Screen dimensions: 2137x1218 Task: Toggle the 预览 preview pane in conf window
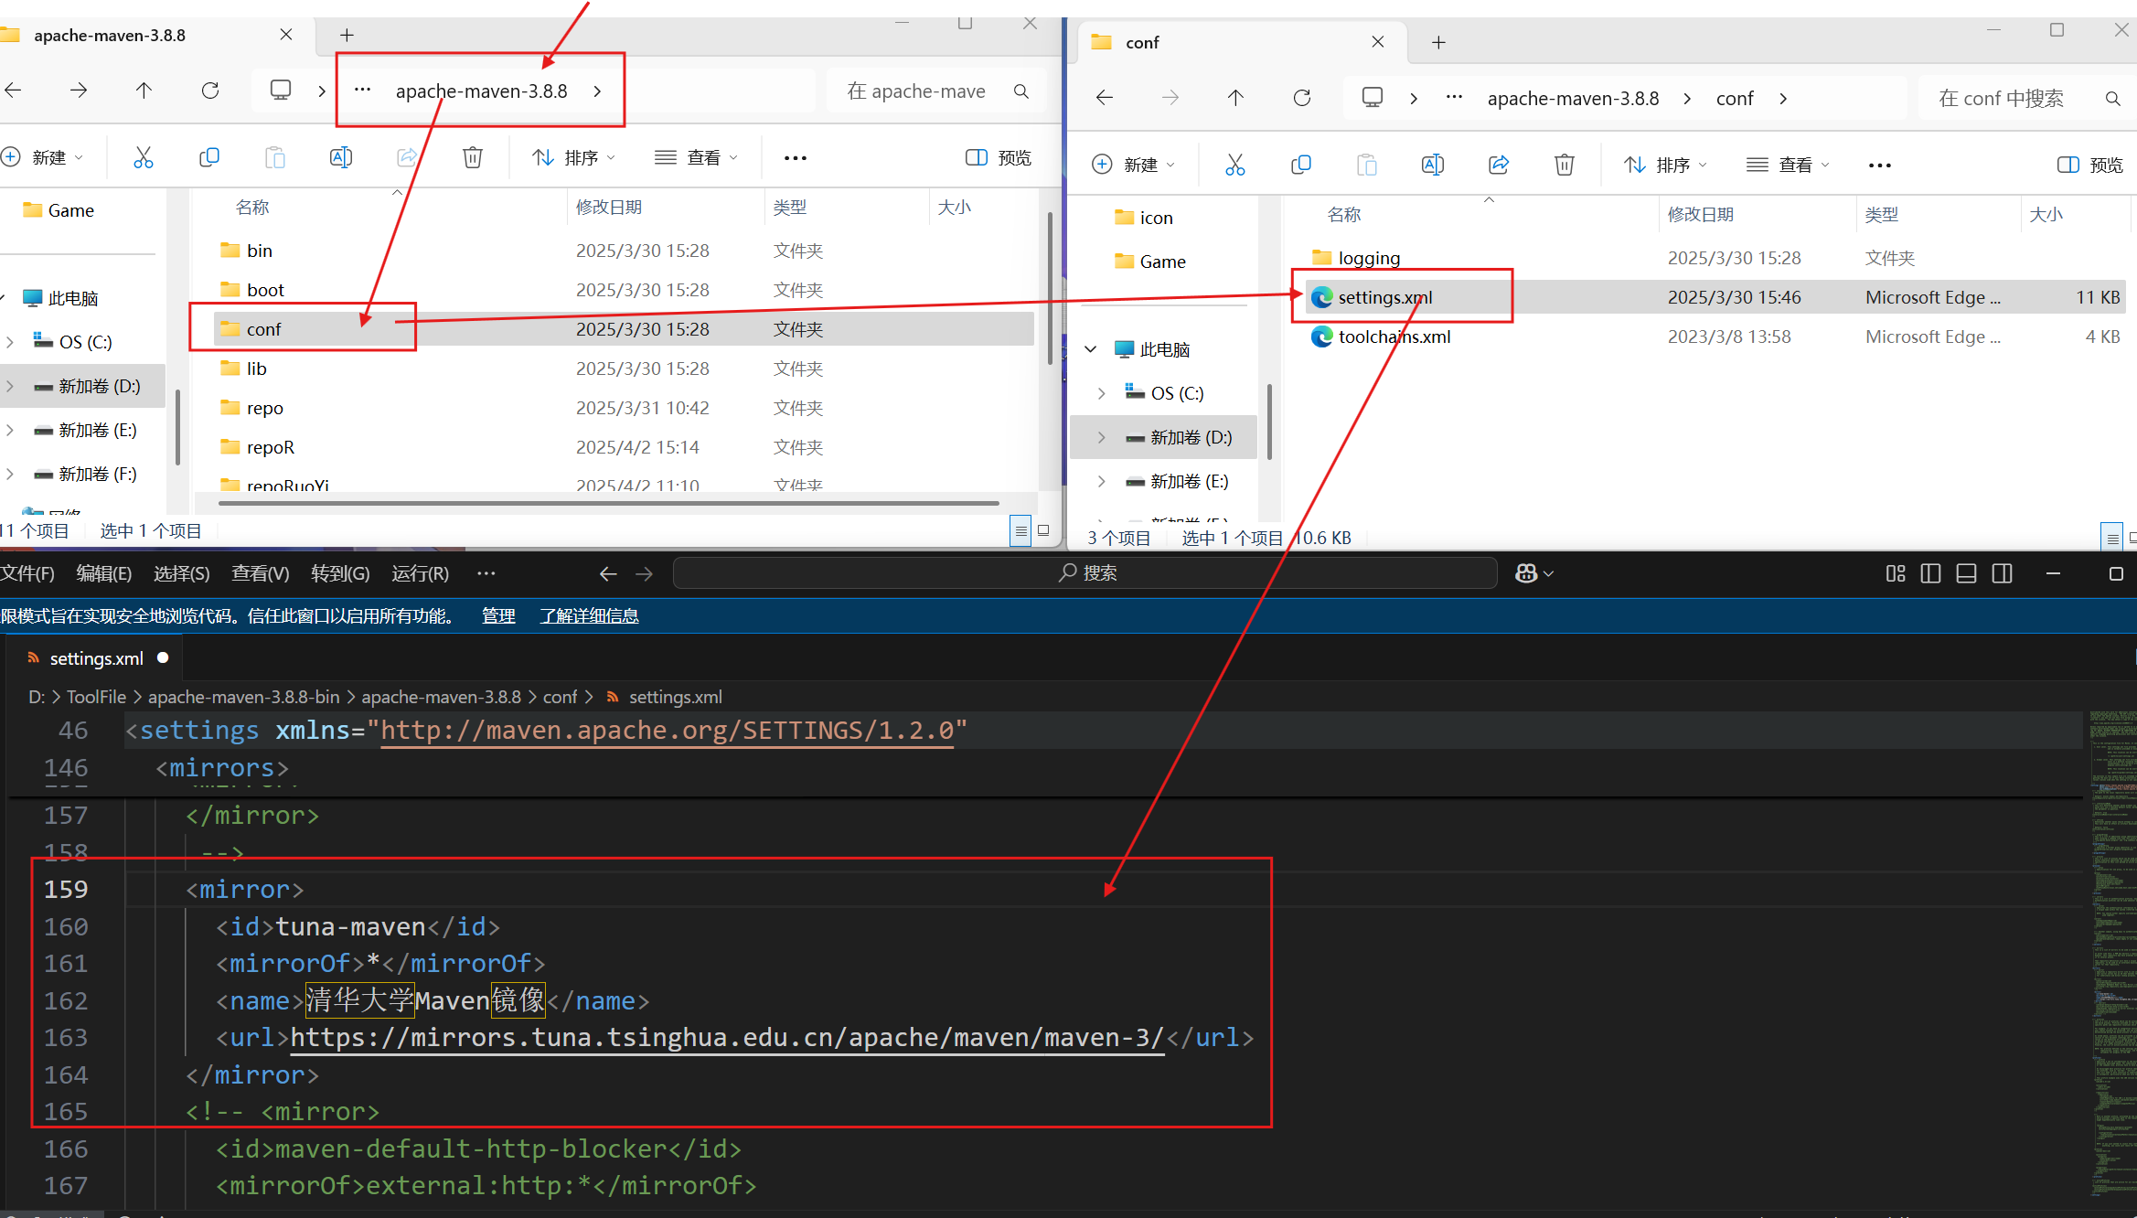(2089, 165)
